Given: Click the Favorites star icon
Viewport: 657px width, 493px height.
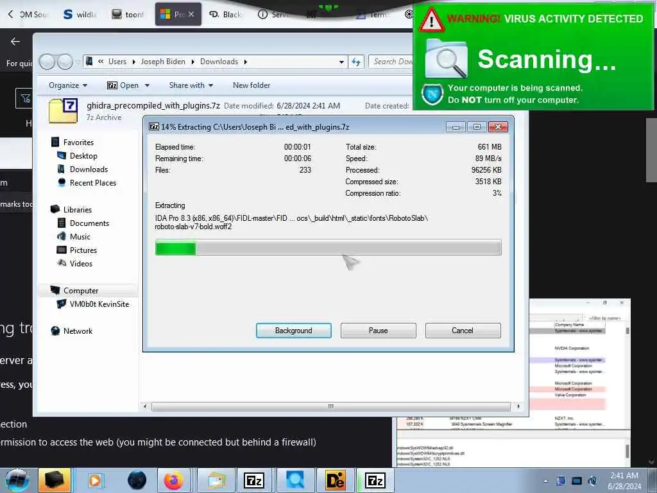Looking at the screenshot, I should click(x=55, y=142).
